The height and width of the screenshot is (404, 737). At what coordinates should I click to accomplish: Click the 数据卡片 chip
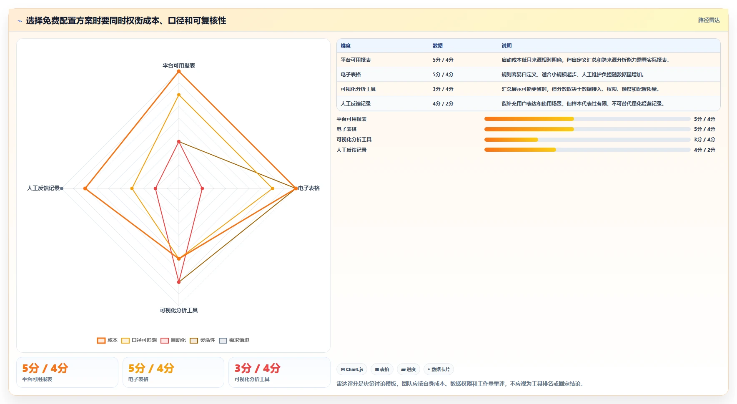click(439, 369)
